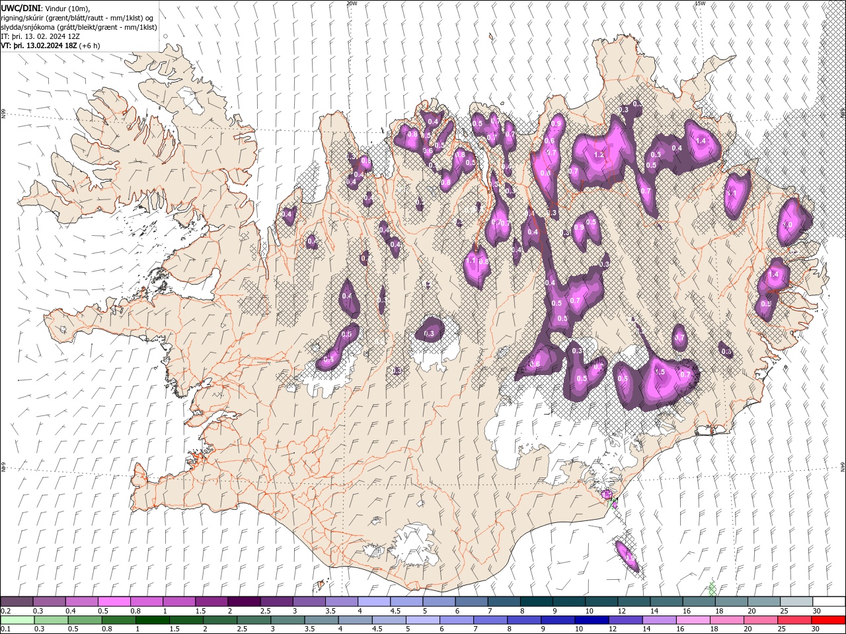Click the dark plum 0.2 snow legend swatch
The width and height of the screenshot is (846, 634).
17,602
